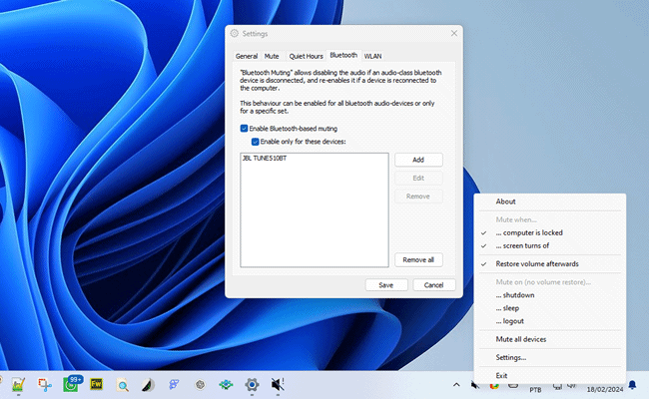Save the settings
649x399 pixels.
pyautogui.click(x=386, y=285)
